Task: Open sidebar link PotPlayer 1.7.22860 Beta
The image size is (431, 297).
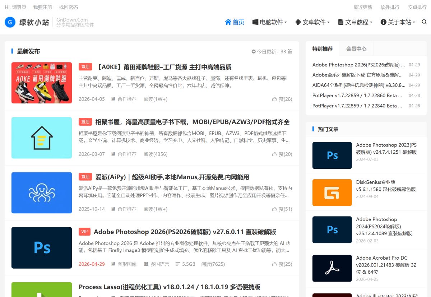Action: [x=357, y=96]
